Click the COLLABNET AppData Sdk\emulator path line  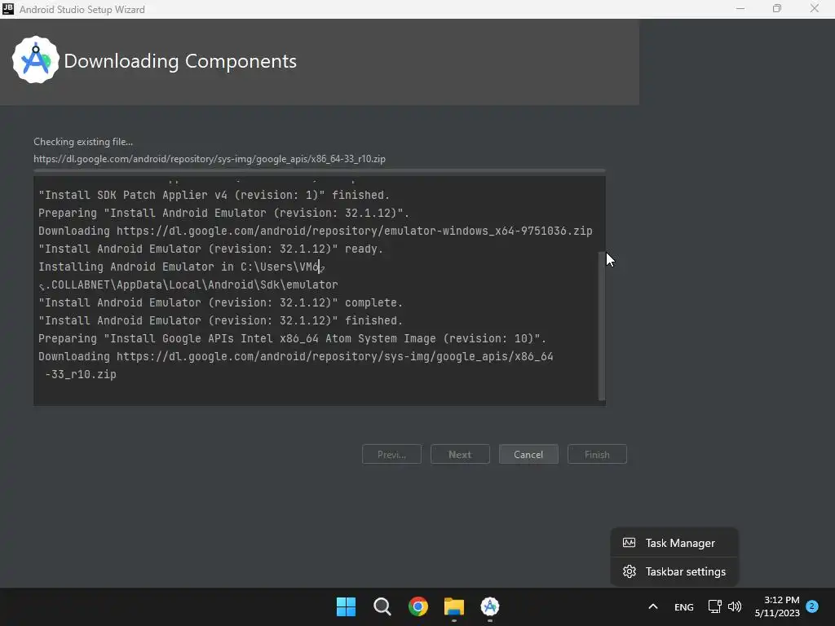point(188,284)
